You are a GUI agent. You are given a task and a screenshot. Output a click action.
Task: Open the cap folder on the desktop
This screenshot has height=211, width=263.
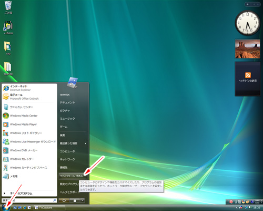coord(8,48)
